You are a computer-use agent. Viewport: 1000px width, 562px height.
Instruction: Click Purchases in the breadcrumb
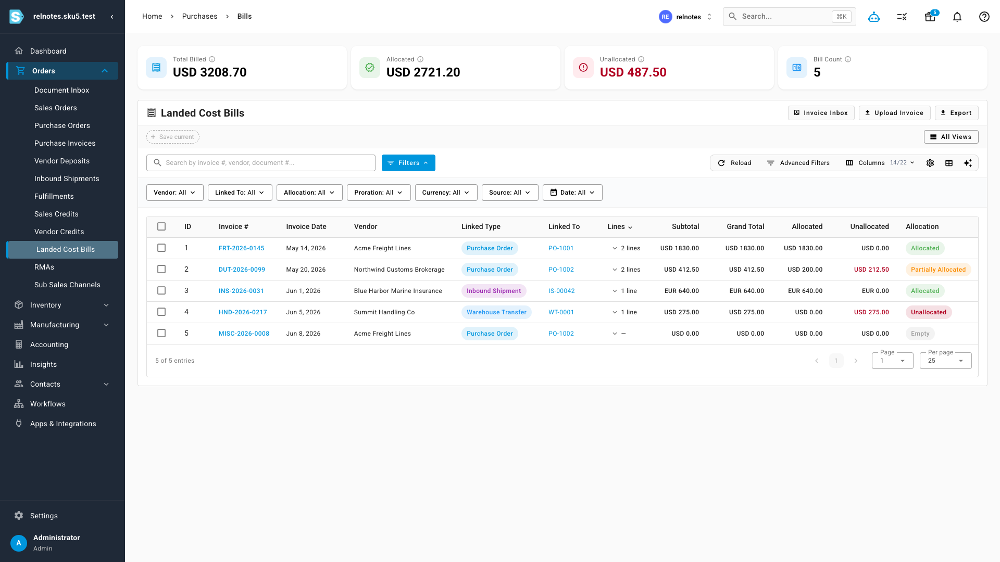(x=199, y=16)
